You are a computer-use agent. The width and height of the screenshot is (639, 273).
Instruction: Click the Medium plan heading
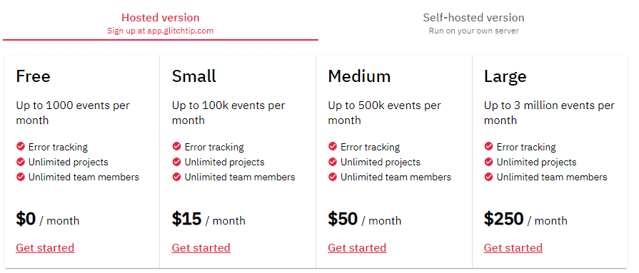coord(359,76)
